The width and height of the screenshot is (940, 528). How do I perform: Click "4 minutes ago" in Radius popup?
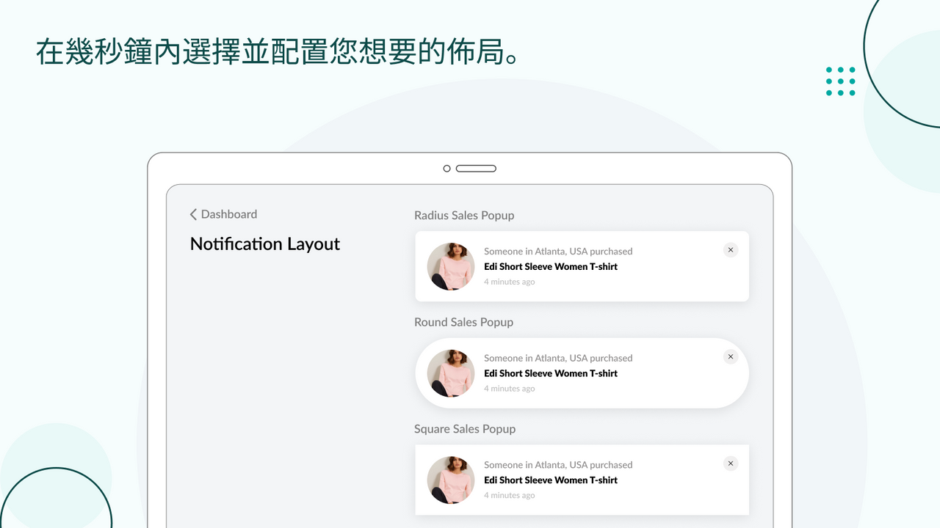[509, 282]
